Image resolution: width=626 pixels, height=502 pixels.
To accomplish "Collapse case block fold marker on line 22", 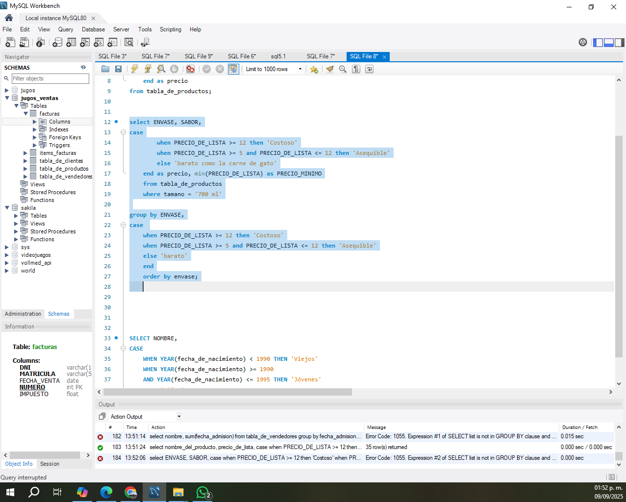I will pyautogui.click(x=124, y=225).
